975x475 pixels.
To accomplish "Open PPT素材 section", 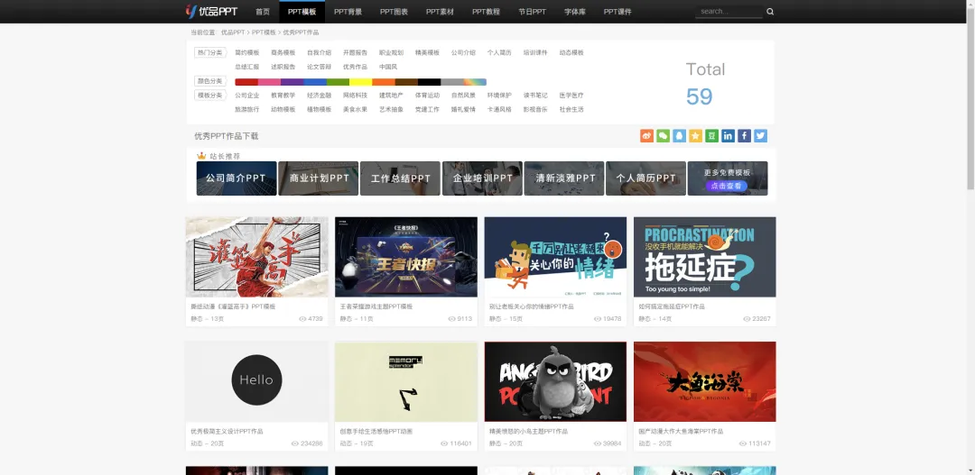I will pos(440,12).
